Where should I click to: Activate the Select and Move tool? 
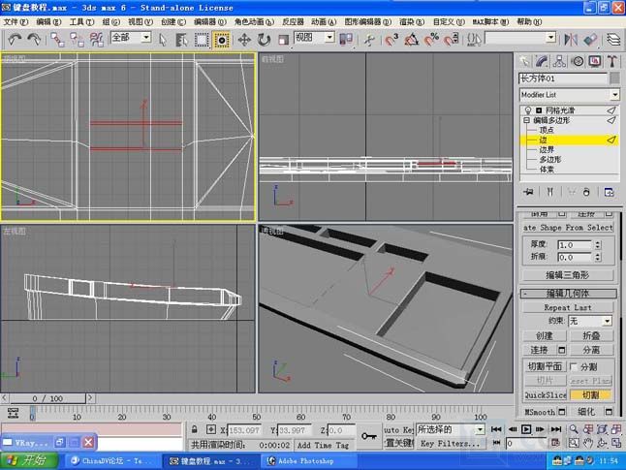pos(244,40)
